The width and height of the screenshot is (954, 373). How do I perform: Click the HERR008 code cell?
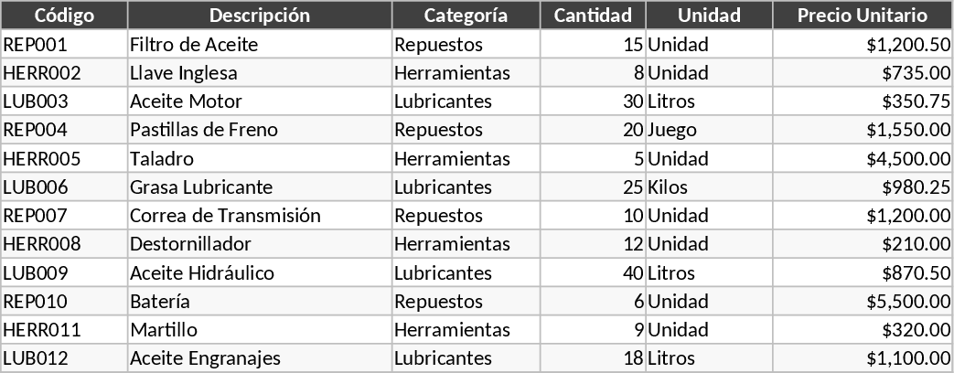[x=64, y=244]
